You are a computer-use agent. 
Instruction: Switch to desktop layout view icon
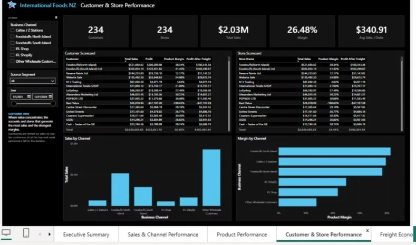pyautogui.click(x=6, y=233)
